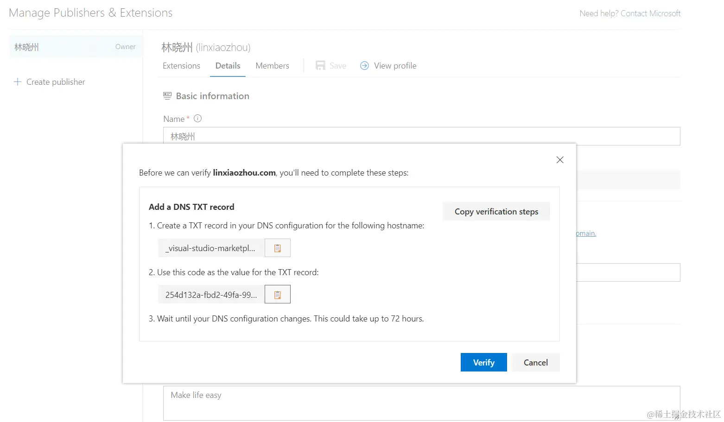Screen dimensions: 724x422
Task: Click the Make life easy description box
Action: click(421, 403)
